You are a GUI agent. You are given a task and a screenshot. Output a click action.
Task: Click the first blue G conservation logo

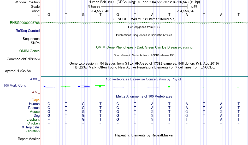49,87
